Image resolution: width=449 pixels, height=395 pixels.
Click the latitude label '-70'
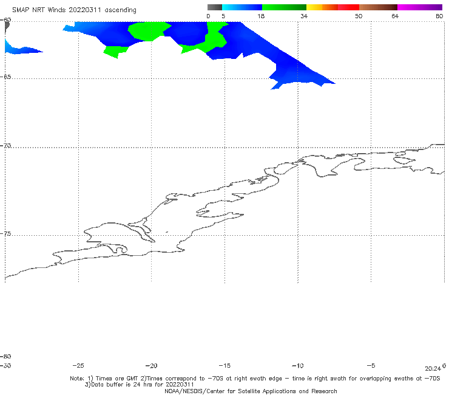point(5,146)
